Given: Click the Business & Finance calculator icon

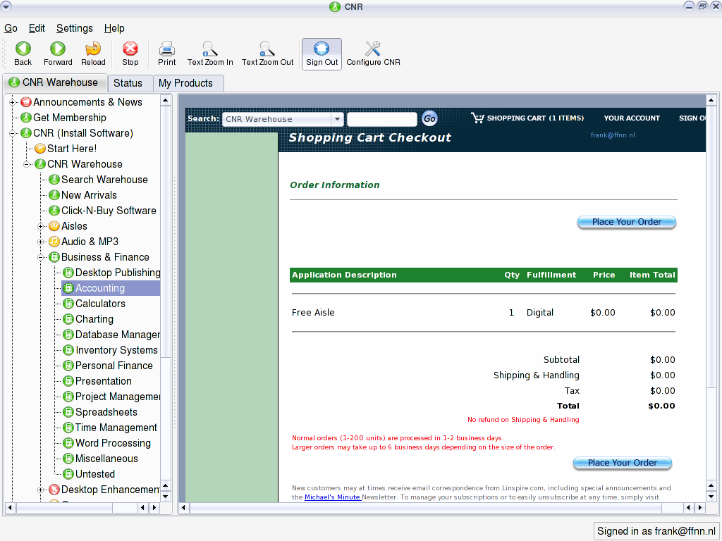Looking at the screenshot, I should point(54,257).
